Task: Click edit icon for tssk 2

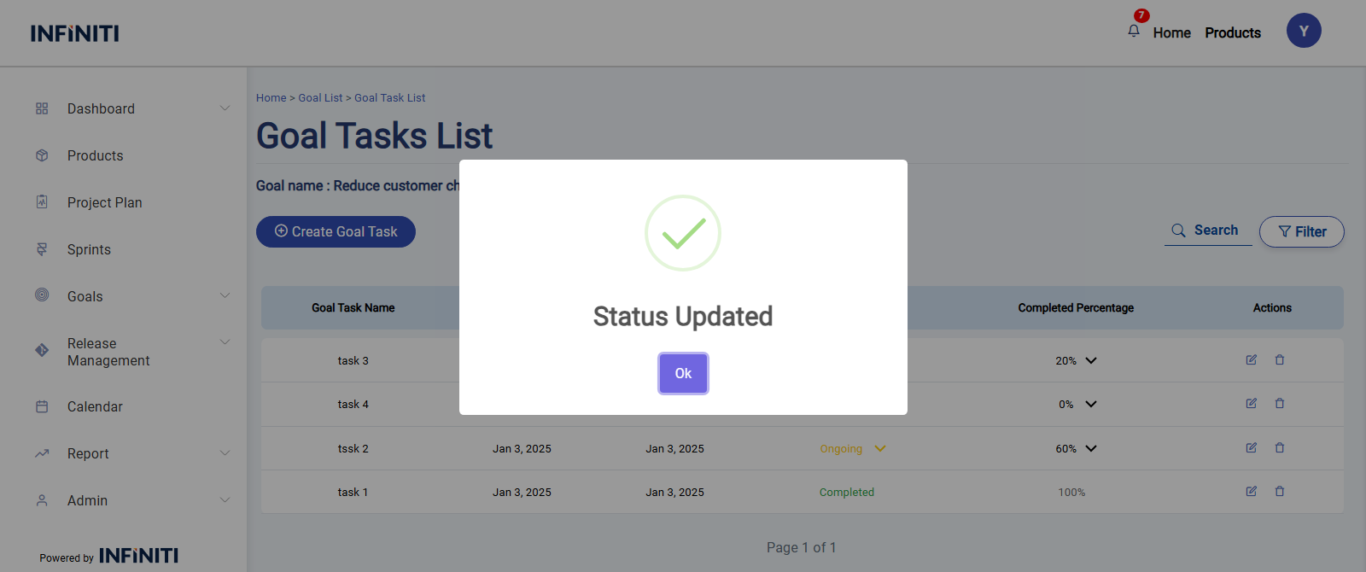Action: tap(1251, 448)
